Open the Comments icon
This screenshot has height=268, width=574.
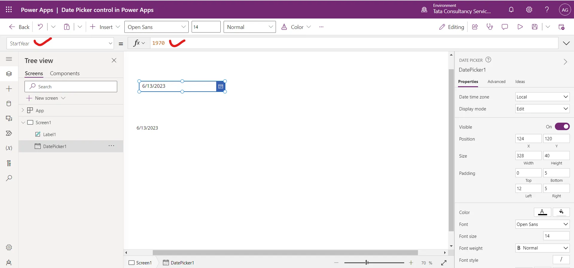505,27
